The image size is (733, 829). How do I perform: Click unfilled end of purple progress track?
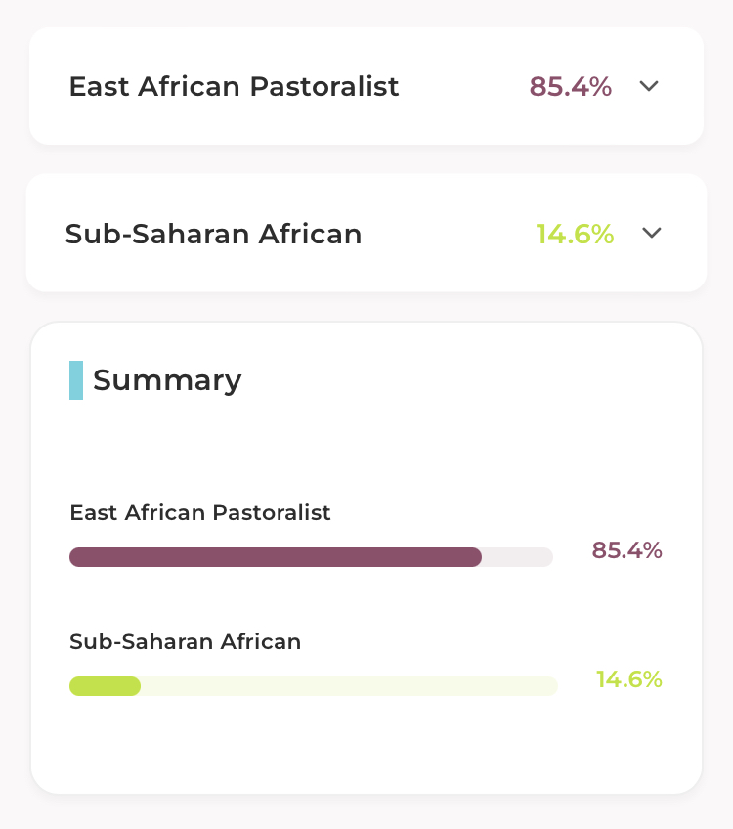[518, 557]
